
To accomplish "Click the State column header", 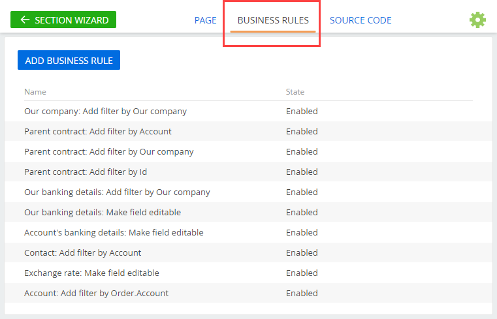I will pyautogui.click(x=295, y=92).
